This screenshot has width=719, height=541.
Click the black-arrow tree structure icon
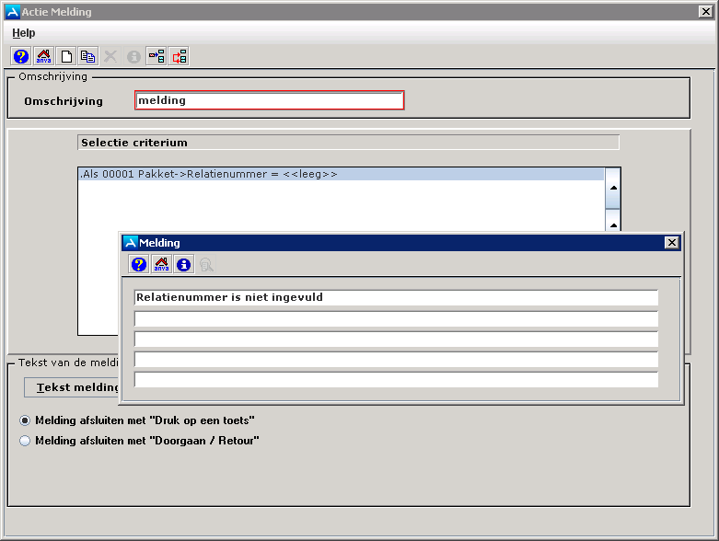[157, 56]
